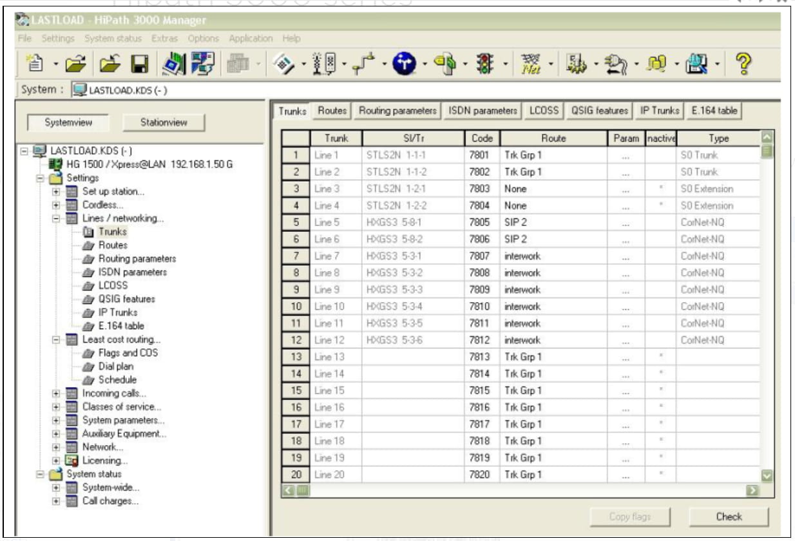
Task: Click the Licensing node icon in tree
Action: tap(72, 460)
